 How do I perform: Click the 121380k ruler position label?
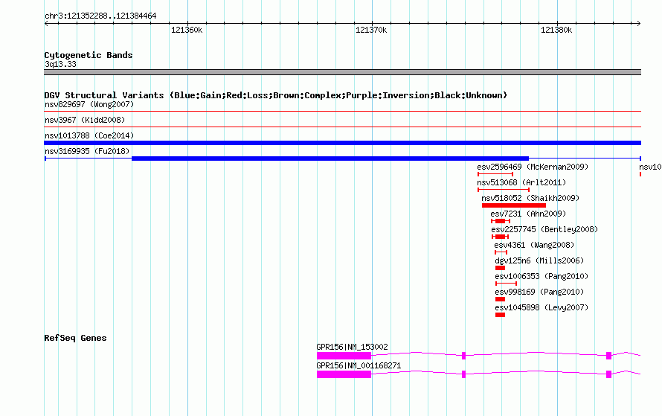click(x=556, y=30)
